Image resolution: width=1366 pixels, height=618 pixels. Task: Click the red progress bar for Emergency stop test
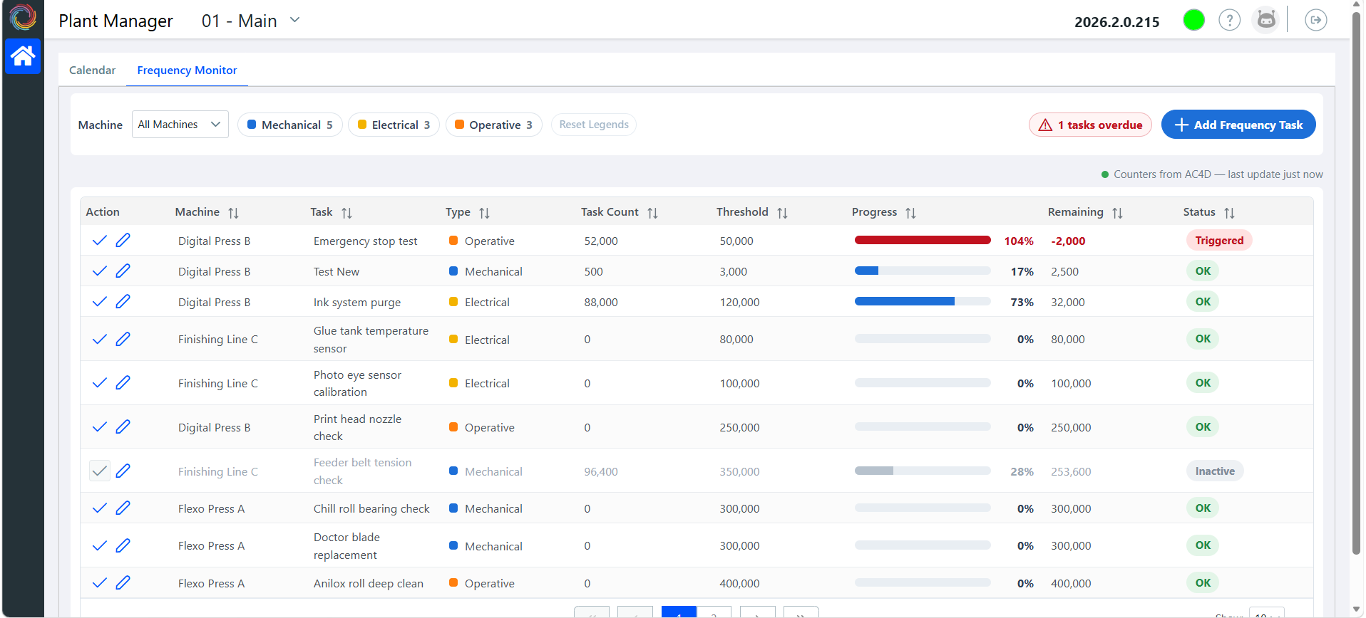[x=923, y=240]
